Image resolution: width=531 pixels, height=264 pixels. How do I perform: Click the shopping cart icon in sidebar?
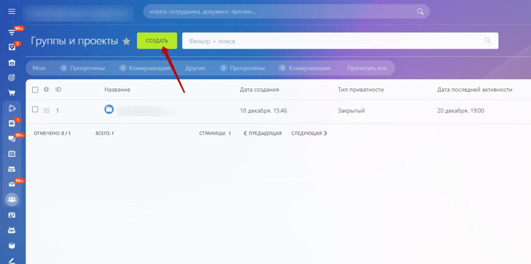pyautogui.click(x=11, y=93)
